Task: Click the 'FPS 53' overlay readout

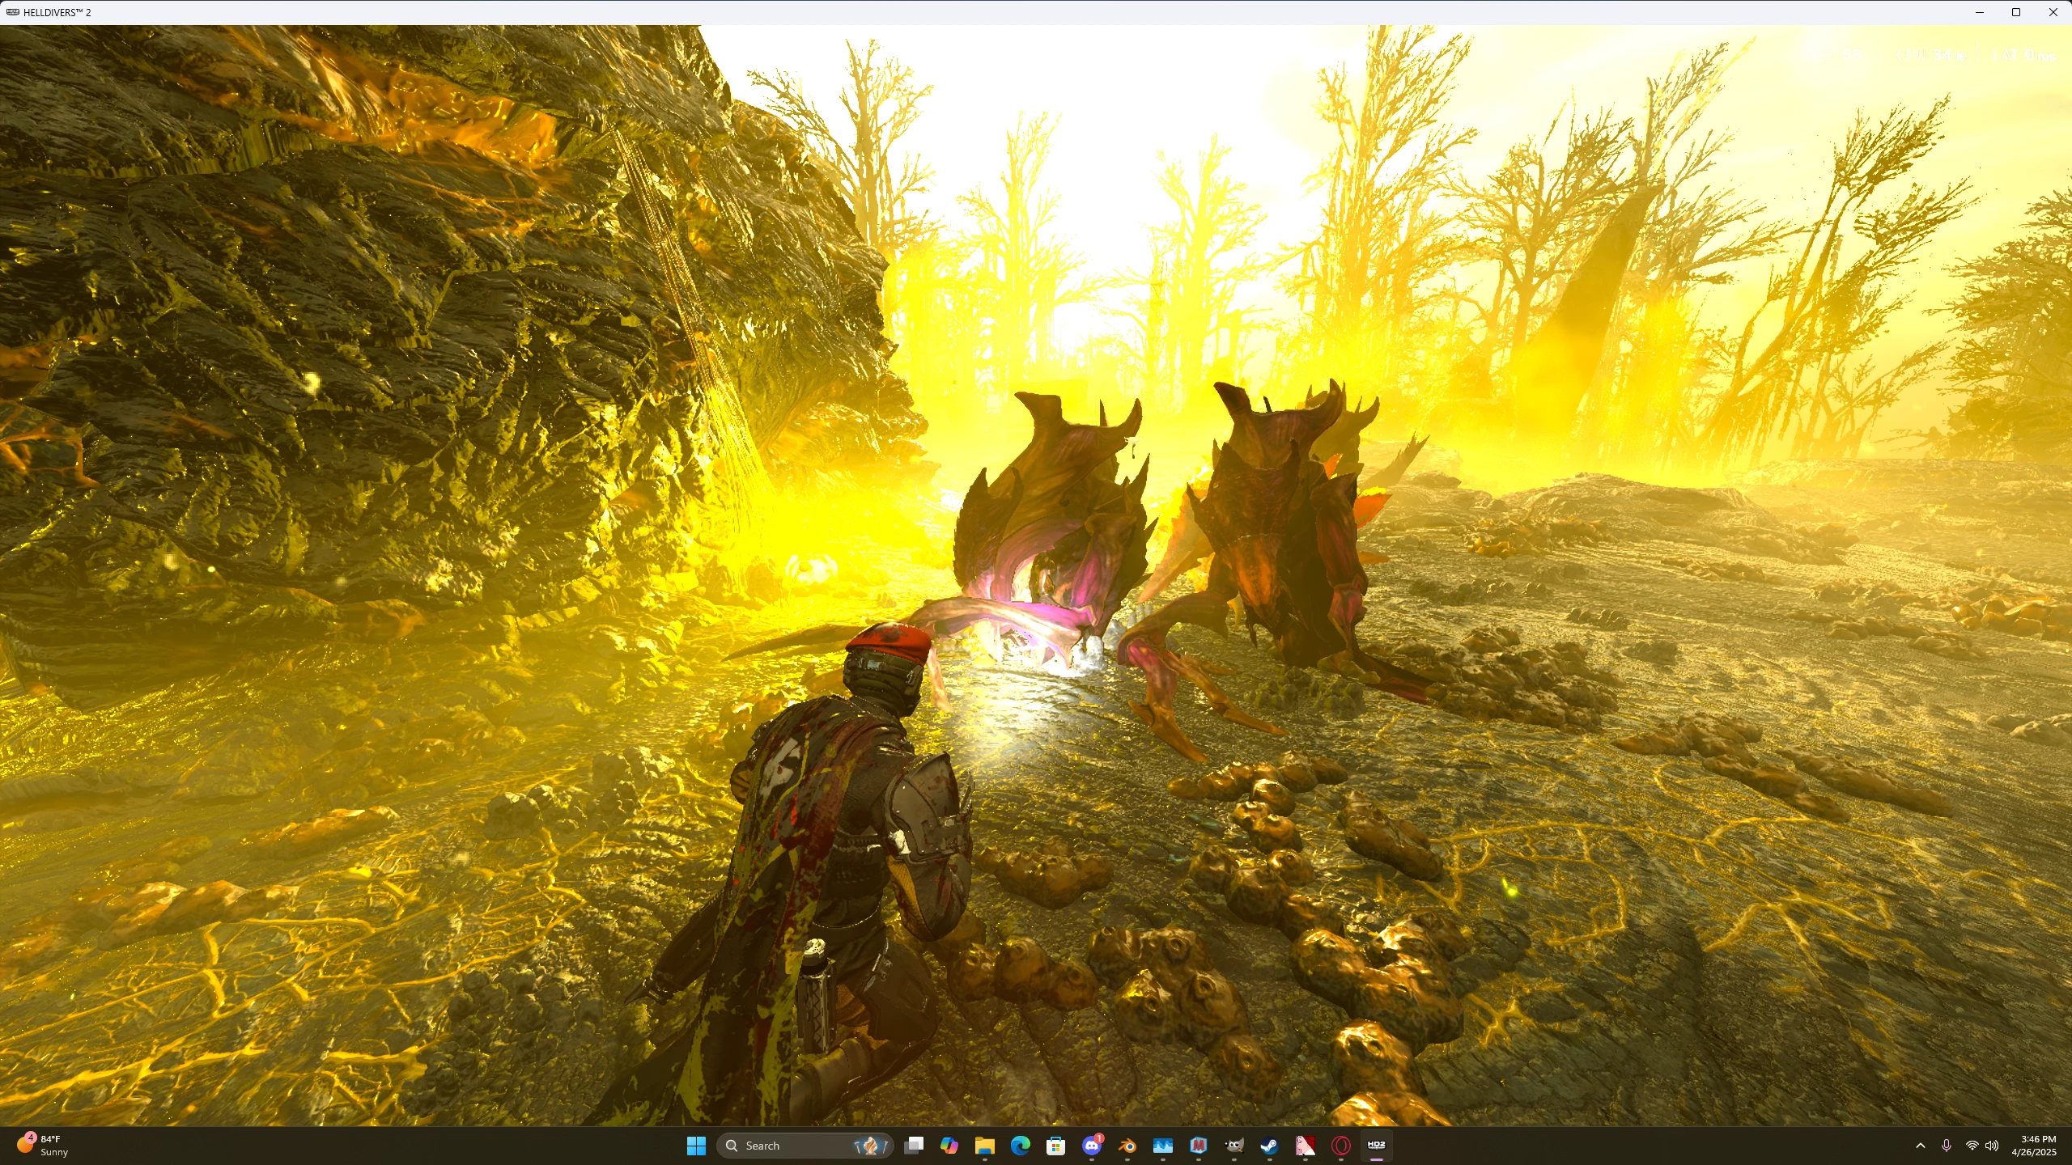Action: point(1832,55)
